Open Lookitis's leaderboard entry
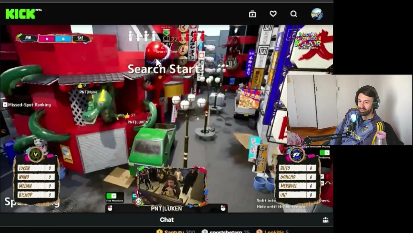The height and width of the screenshot is (233, 413). tap(272, 231)
